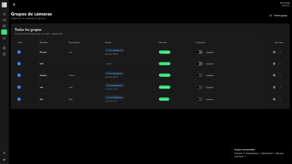The width and height of the screenshot is (292, 164).
Task: Open the Database storage icon in the sidebar
Action: [4, 54]
